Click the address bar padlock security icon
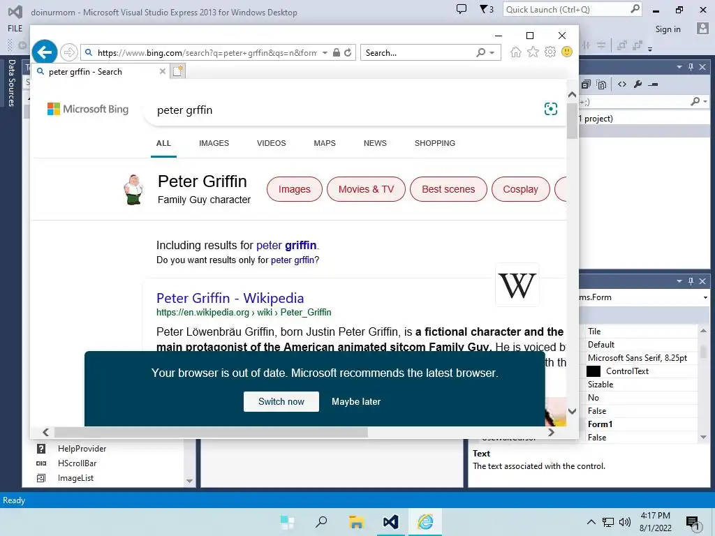This screenshot has width=715, height=536. 336,52
